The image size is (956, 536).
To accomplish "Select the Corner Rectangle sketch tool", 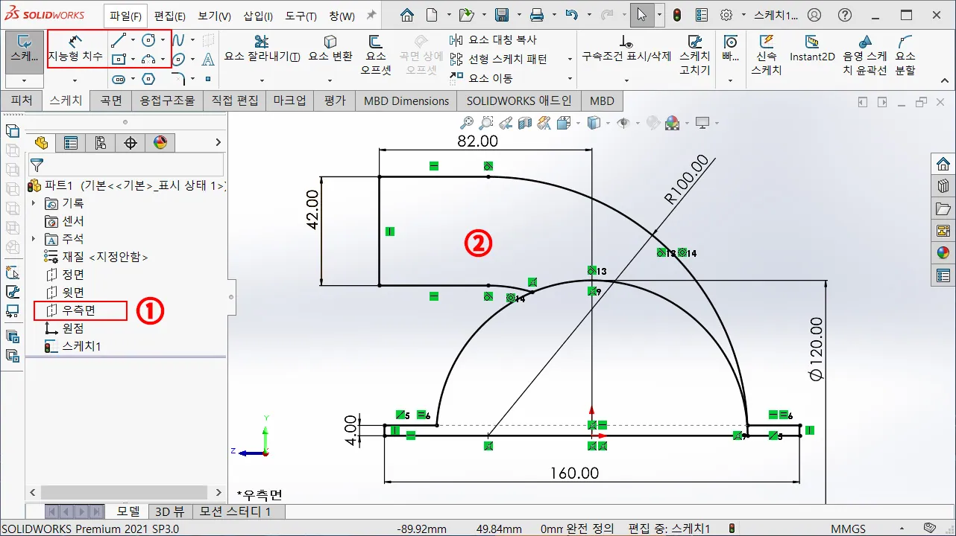I will tap(119, 59).
